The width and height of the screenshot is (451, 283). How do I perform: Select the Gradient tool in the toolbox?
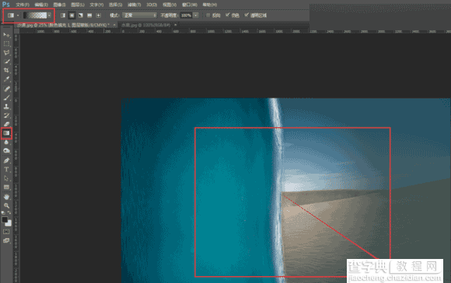point(6,133)
